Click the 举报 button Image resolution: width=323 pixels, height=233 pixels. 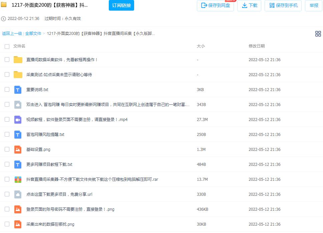pos(314,5)
